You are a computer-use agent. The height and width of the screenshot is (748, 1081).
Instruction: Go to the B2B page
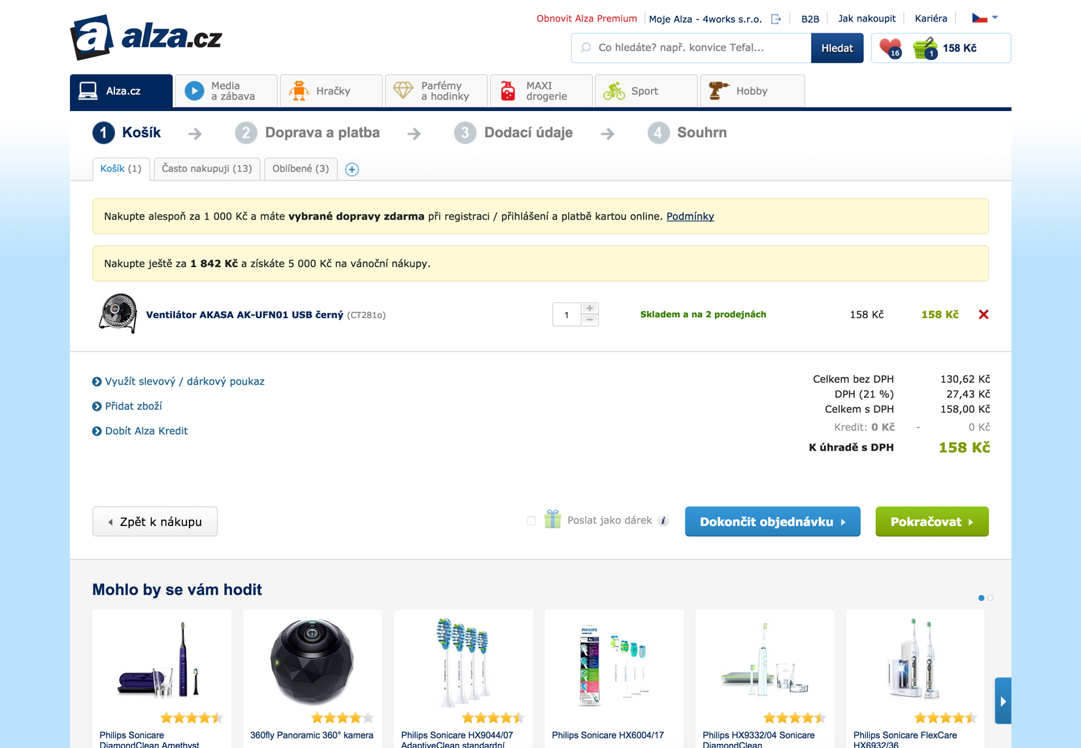pos(810,19)
